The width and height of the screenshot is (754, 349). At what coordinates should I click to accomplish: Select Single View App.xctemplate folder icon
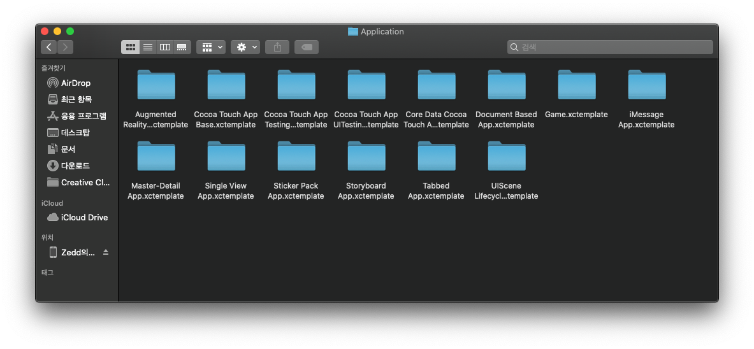click(x=226, y=156)
